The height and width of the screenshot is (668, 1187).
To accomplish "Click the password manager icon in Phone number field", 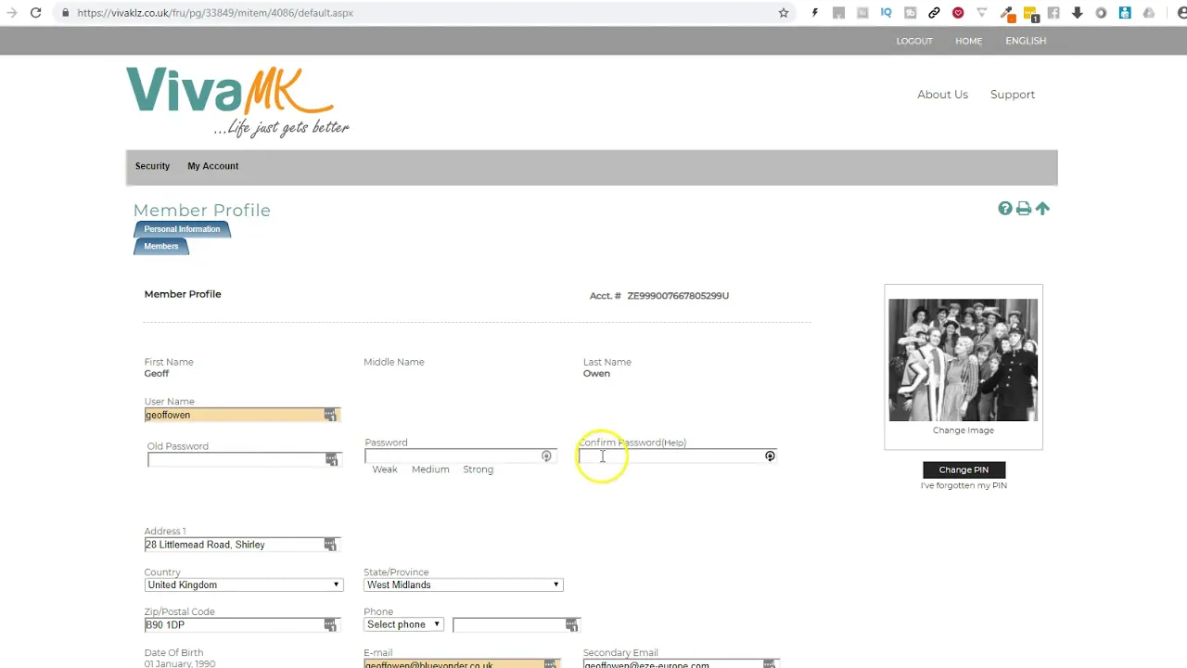I will pos(572,625).
